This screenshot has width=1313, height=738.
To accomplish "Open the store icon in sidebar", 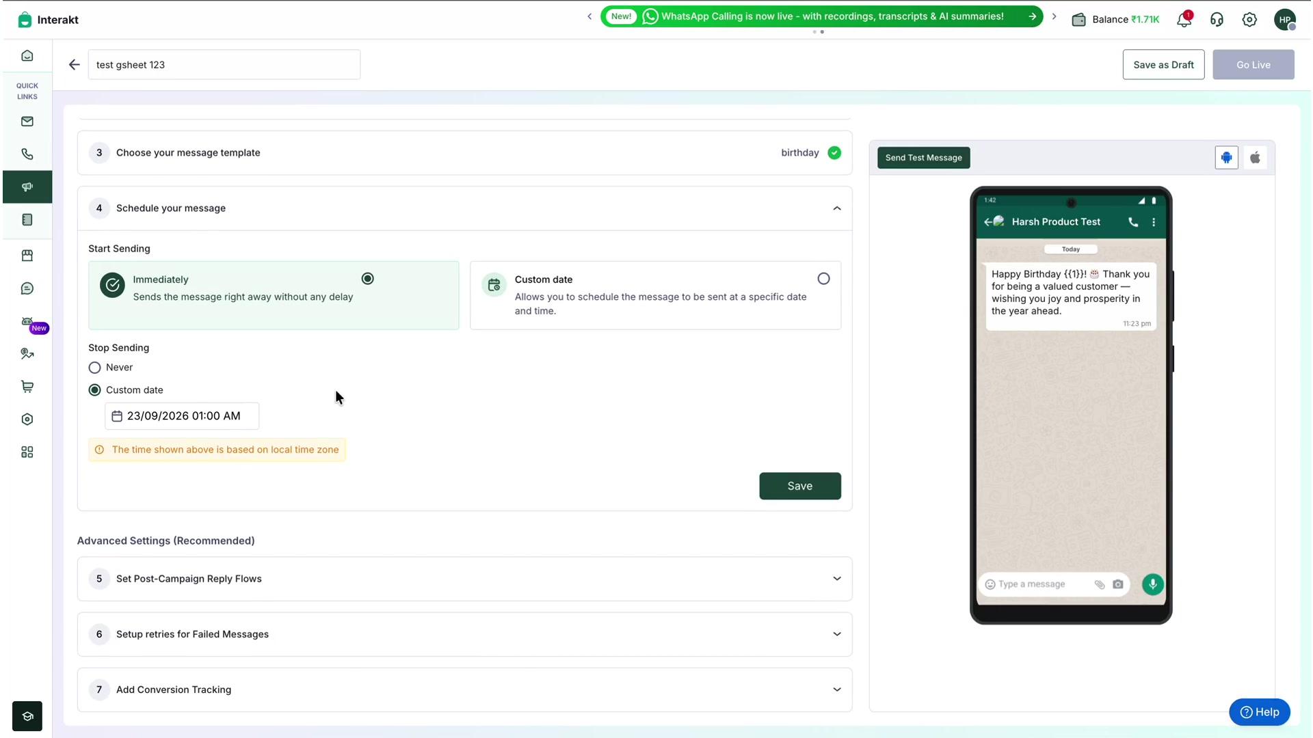I will (x=27, y=256).
